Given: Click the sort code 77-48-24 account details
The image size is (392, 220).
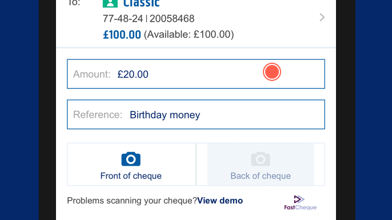Looking at the screenshot, I should (149, 19).
